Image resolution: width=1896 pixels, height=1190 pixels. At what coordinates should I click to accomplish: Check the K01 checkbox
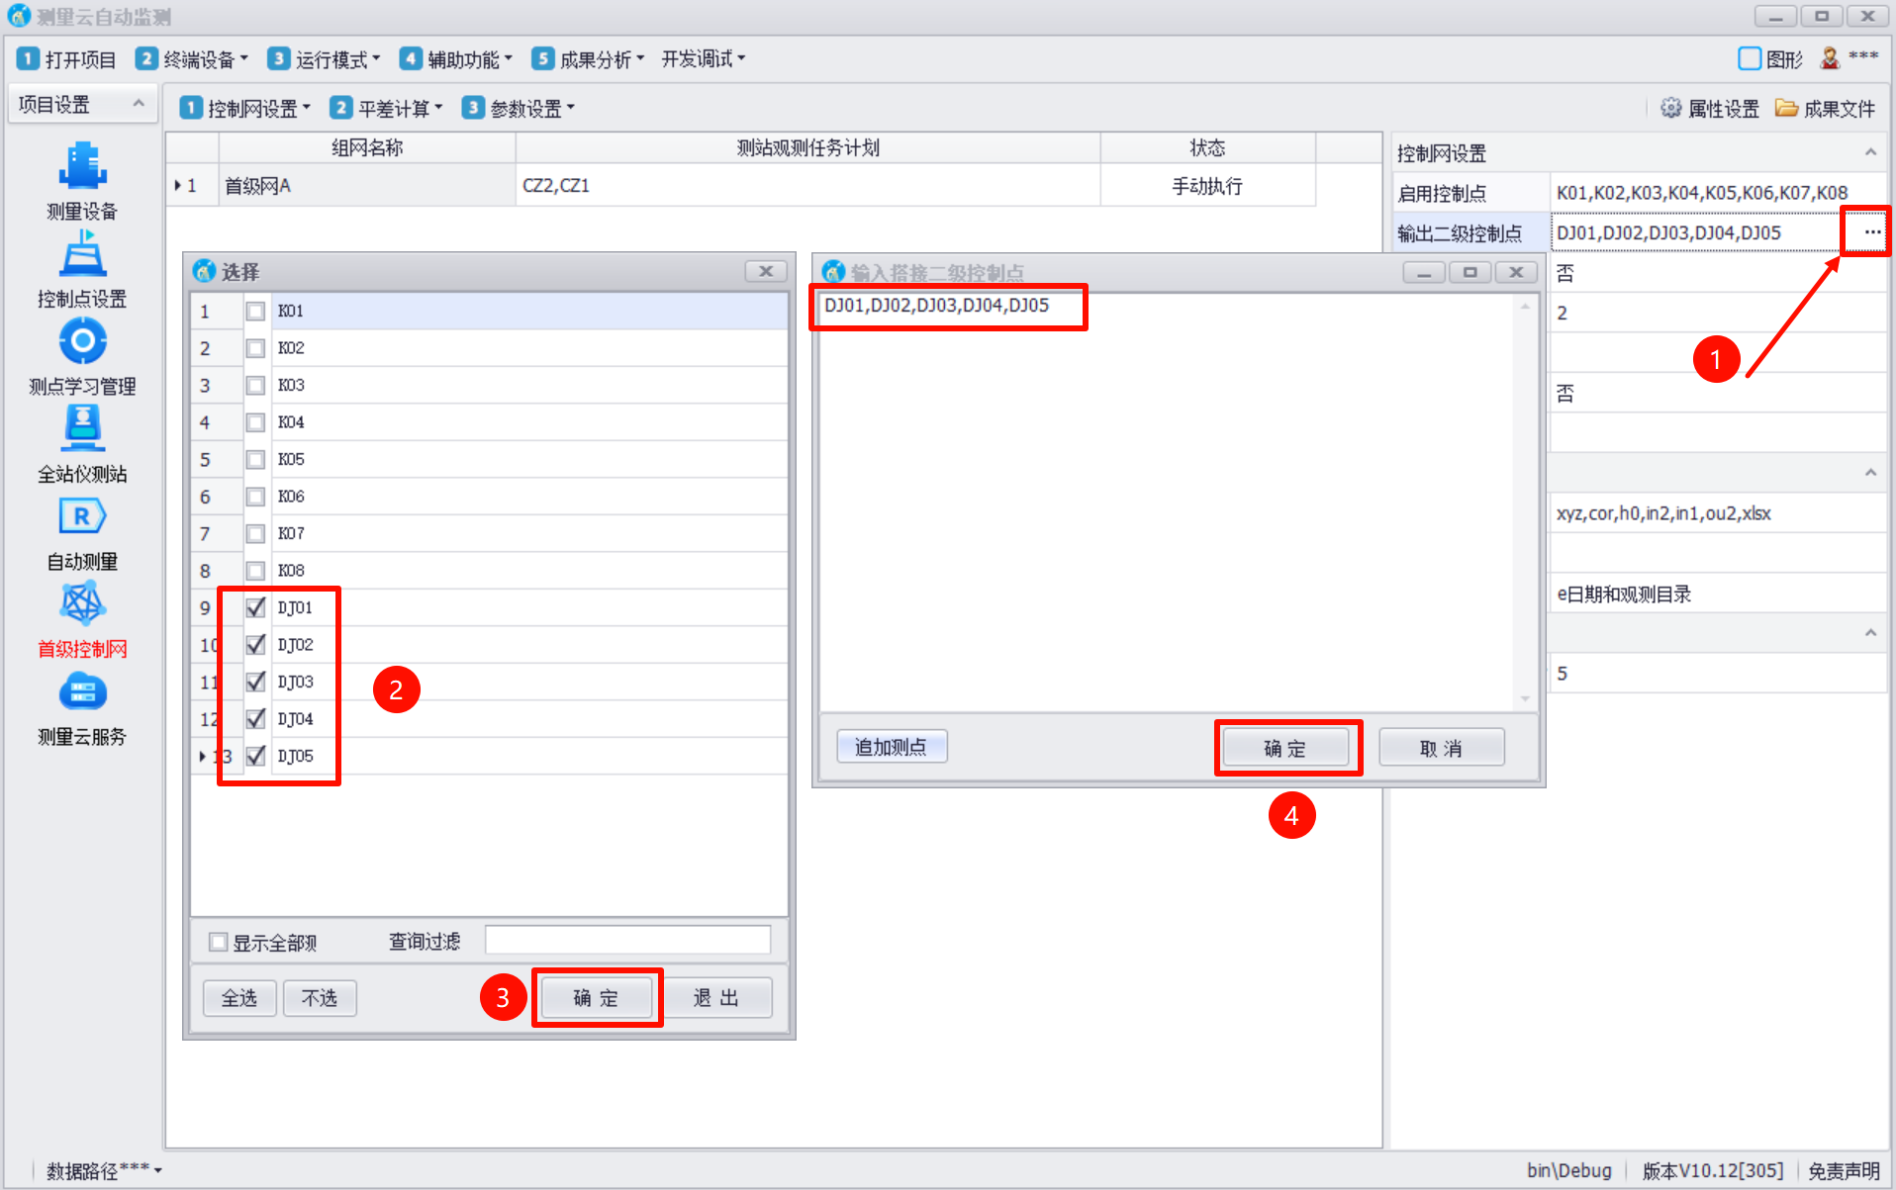point(255,312)
